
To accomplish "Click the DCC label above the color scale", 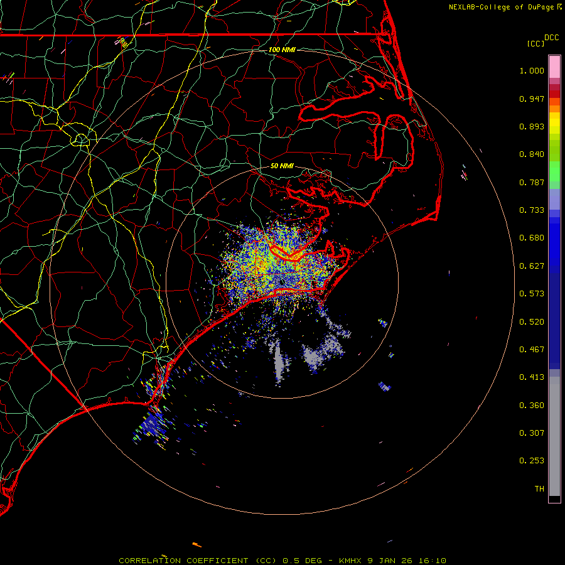I will click(x=551, y=38).
